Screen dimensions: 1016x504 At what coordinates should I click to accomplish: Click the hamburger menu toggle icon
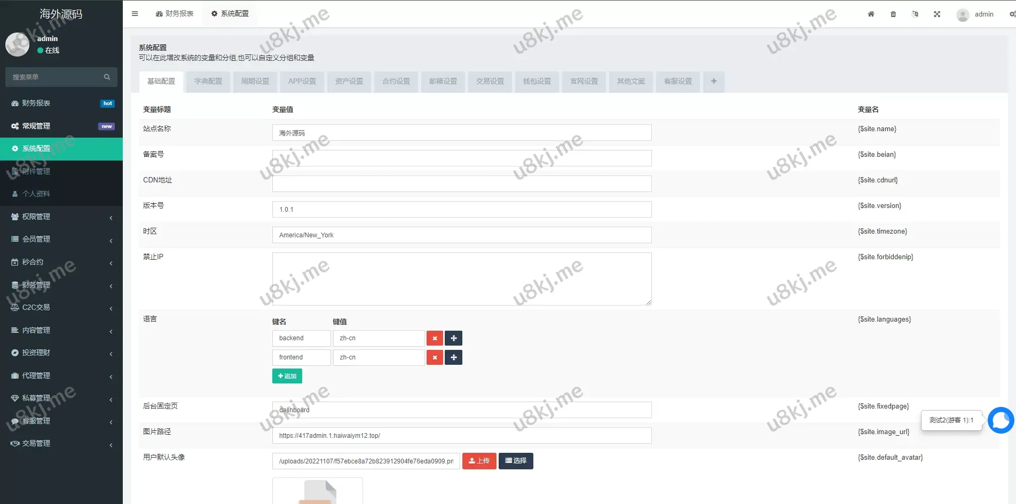pyautogui.click(x=135, y=14)
